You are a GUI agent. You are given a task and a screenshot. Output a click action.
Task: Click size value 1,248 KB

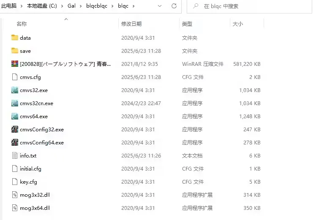point(250,117)
